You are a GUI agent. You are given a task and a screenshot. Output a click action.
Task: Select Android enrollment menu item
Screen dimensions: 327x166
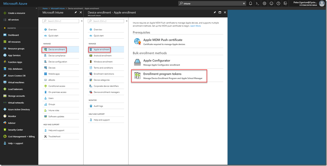coord(102,56)
